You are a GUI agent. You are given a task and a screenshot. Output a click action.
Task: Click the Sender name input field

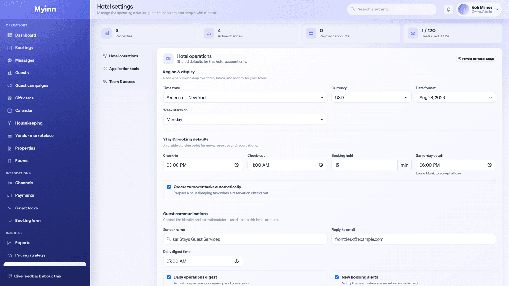pyautogui.click(x=245, y=239)
